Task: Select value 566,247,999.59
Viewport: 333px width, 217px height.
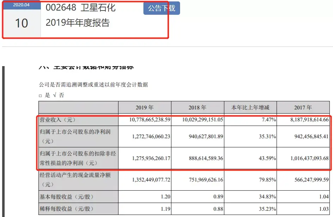Action: tap(312, 180)
